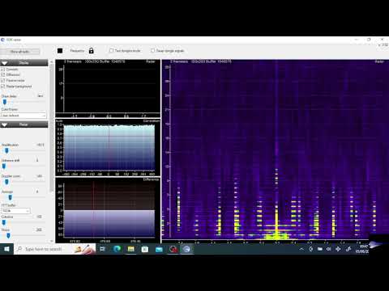Click the app logo icon in title bar
Image resolution: width=389 pixels, height=291 pixels.
pos(2,40)
